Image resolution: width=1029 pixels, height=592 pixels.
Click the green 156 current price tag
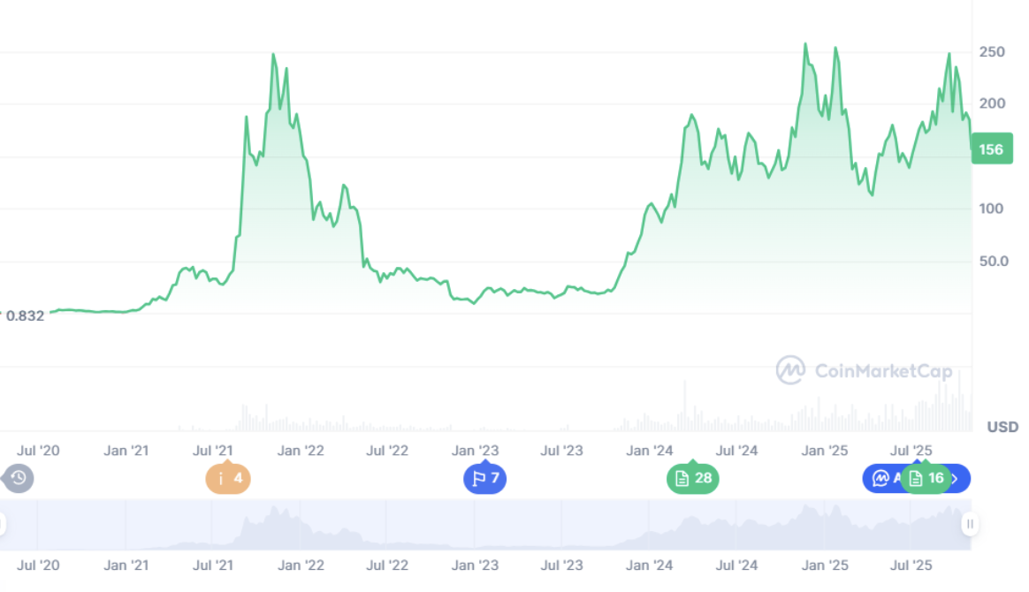point(991,149)
